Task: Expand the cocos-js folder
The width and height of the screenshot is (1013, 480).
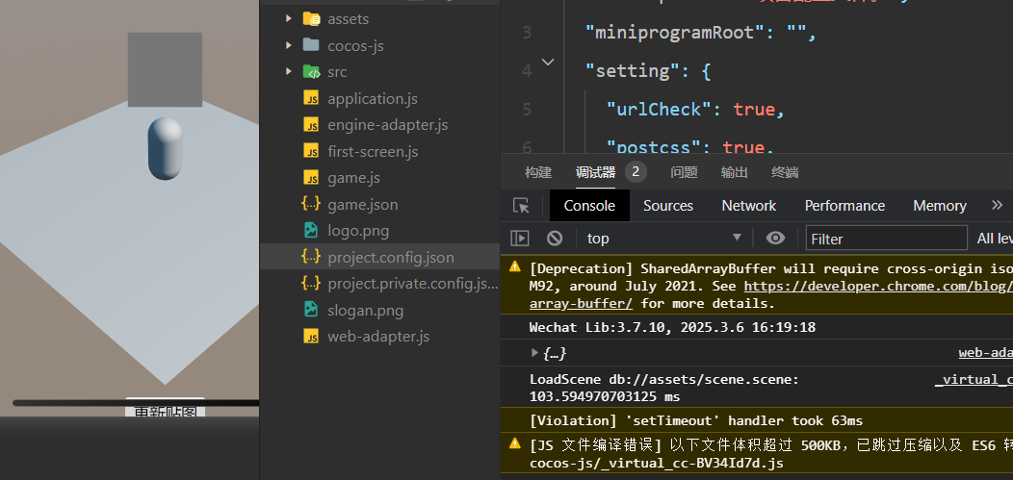Action: [289, 45]
